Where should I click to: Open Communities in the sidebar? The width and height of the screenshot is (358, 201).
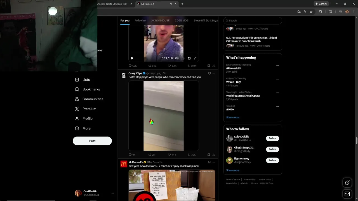tap(89, 99)
